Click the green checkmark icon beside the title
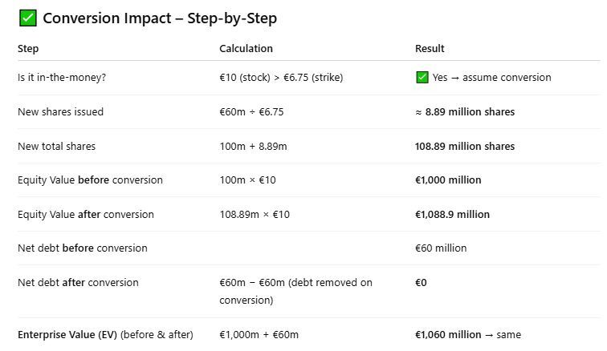 27,18
